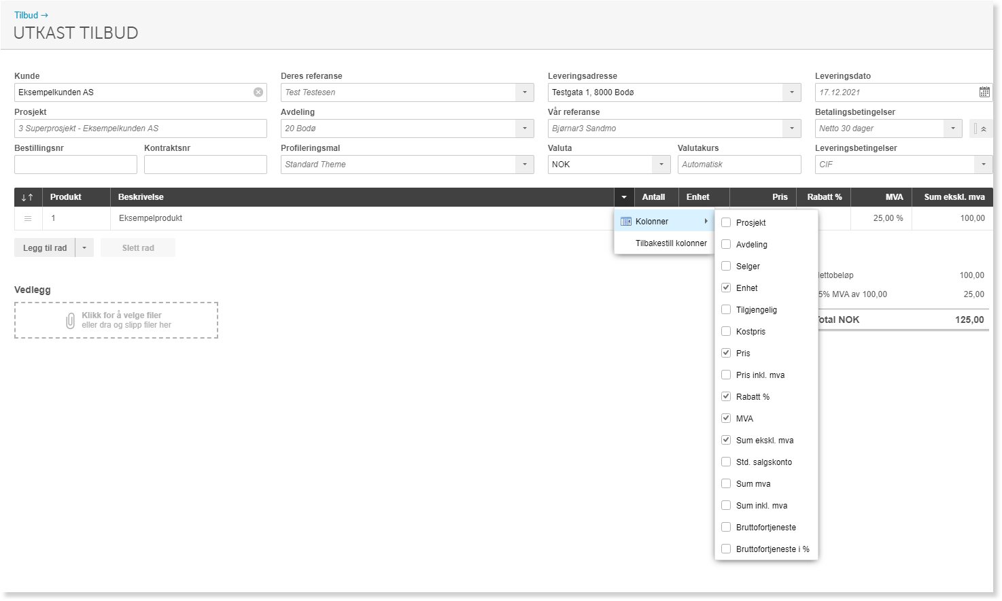Open the Valuta NOK dropdown
The height and width of the screenshot is (601, 1002).
point(661,165)
